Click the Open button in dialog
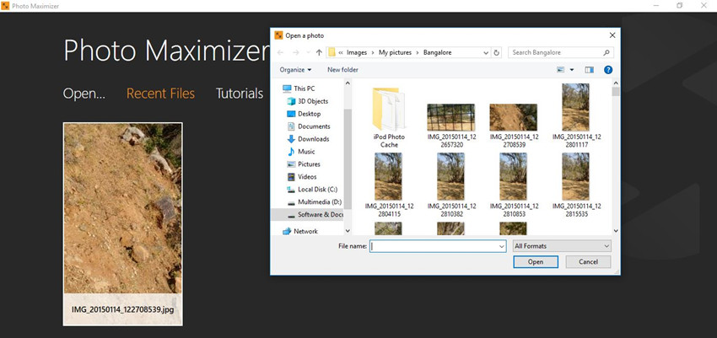 point(536,262)
